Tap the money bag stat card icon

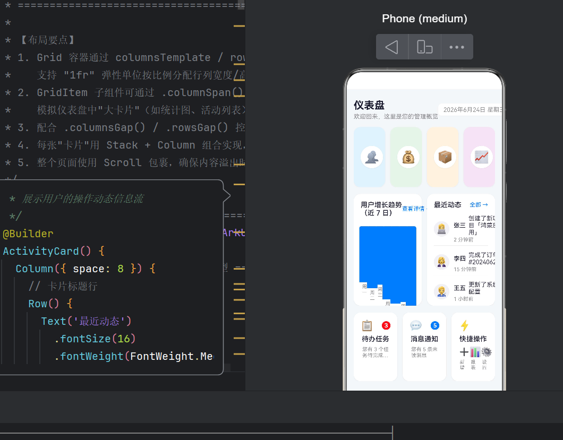point(408,157)
